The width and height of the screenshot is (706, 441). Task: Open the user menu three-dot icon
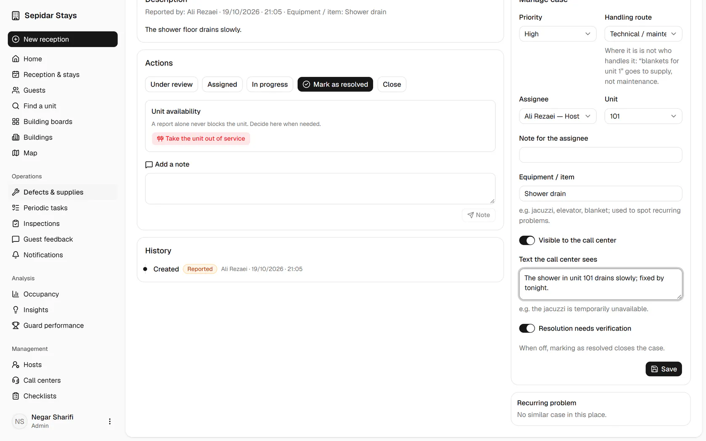(110, 421)
